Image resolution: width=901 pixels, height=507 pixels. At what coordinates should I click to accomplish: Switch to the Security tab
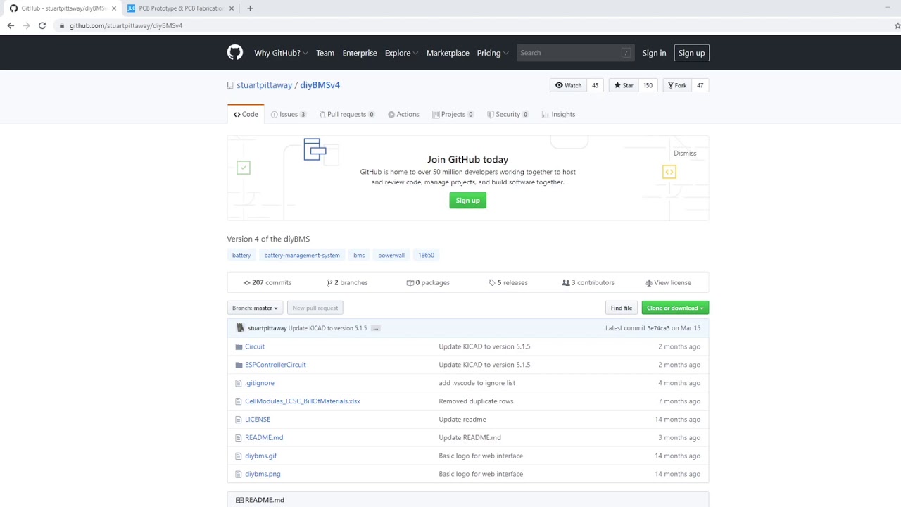(508, 114)
